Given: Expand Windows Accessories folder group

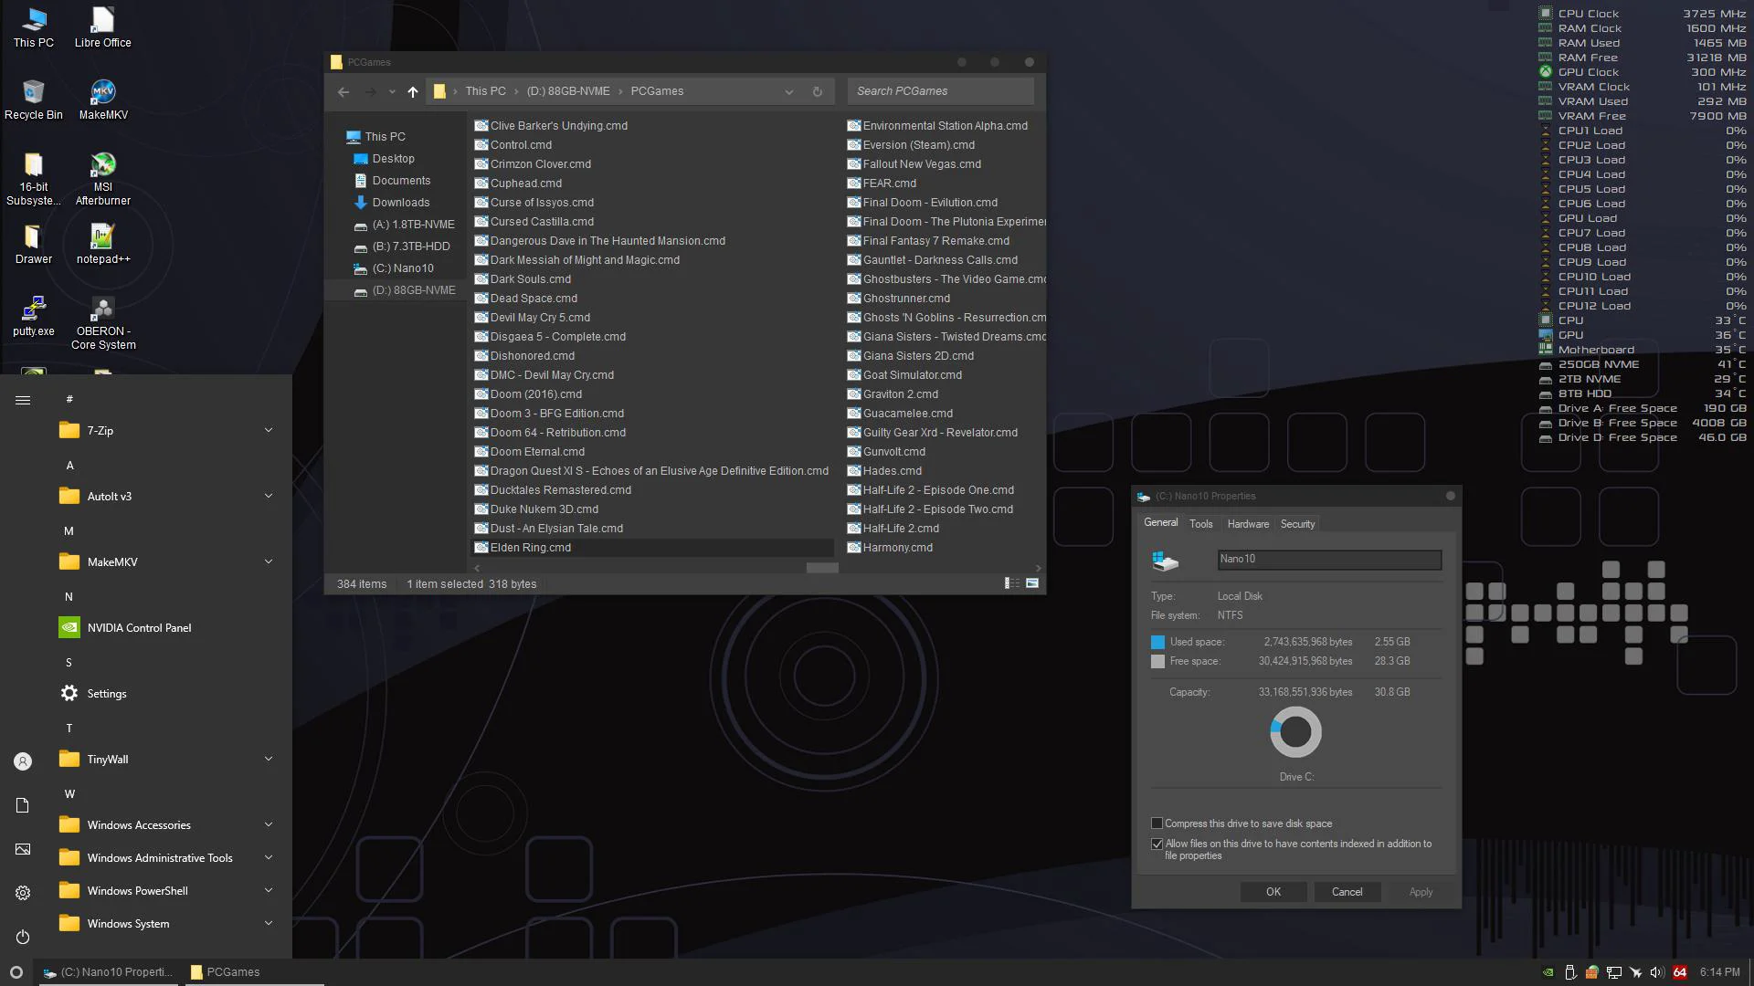Looking at the screenshot, I should tap(268, 825).
